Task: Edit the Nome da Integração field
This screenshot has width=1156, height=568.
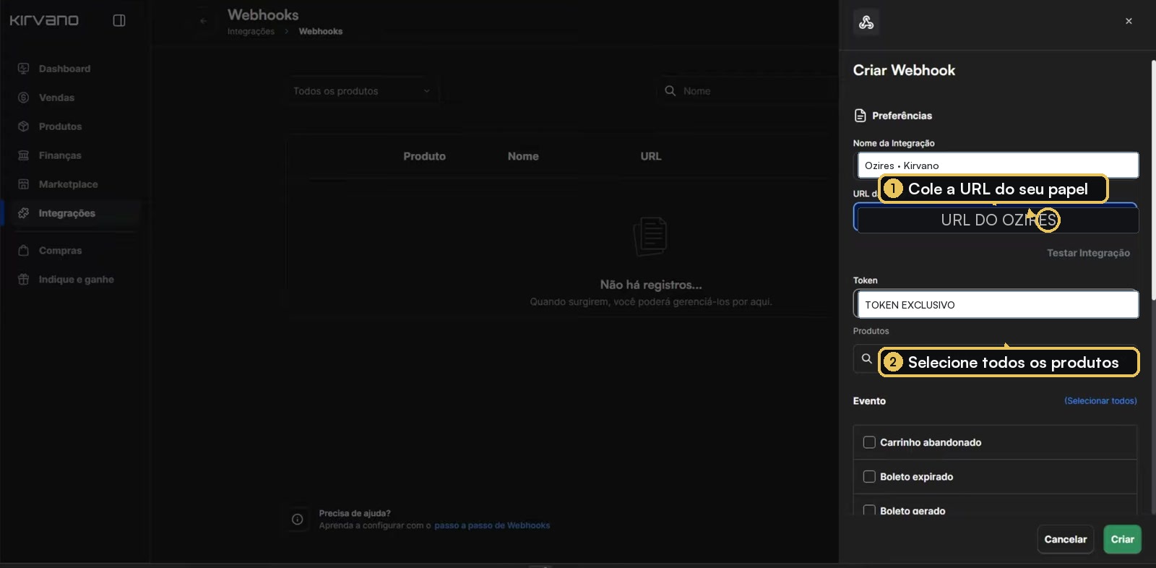Action: 998,165
